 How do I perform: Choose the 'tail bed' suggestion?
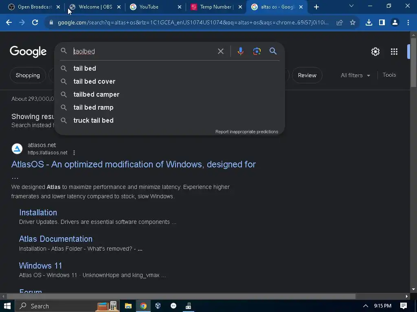(169, 68)
